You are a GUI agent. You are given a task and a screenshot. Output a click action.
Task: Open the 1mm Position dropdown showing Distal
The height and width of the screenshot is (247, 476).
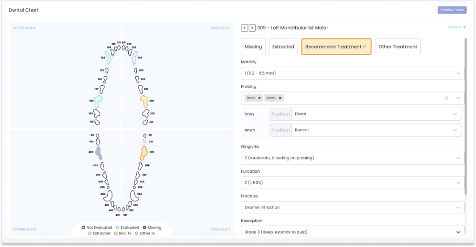point(376,114)
